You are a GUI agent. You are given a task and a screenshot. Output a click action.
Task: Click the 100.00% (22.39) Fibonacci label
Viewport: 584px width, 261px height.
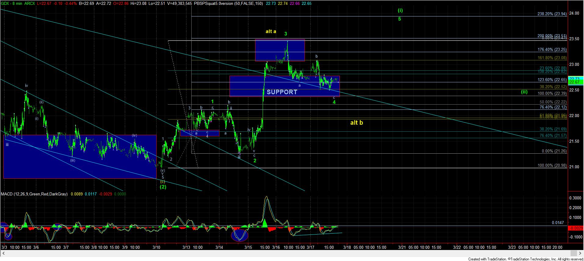click(x=552, y=93)
